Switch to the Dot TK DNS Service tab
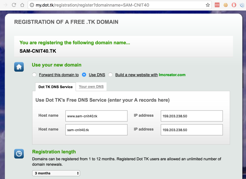This screenshot has height=179, width=246. pos(55,87)
